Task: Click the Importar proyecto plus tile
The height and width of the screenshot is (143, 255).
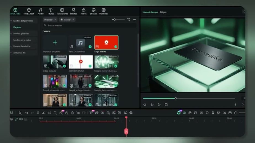Action: point(55,42)
